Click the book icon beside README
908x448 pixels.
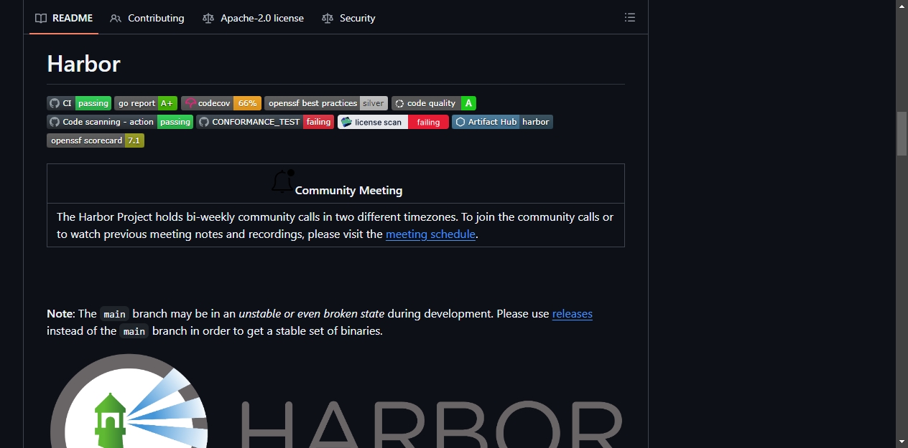[x=41, y=18]
